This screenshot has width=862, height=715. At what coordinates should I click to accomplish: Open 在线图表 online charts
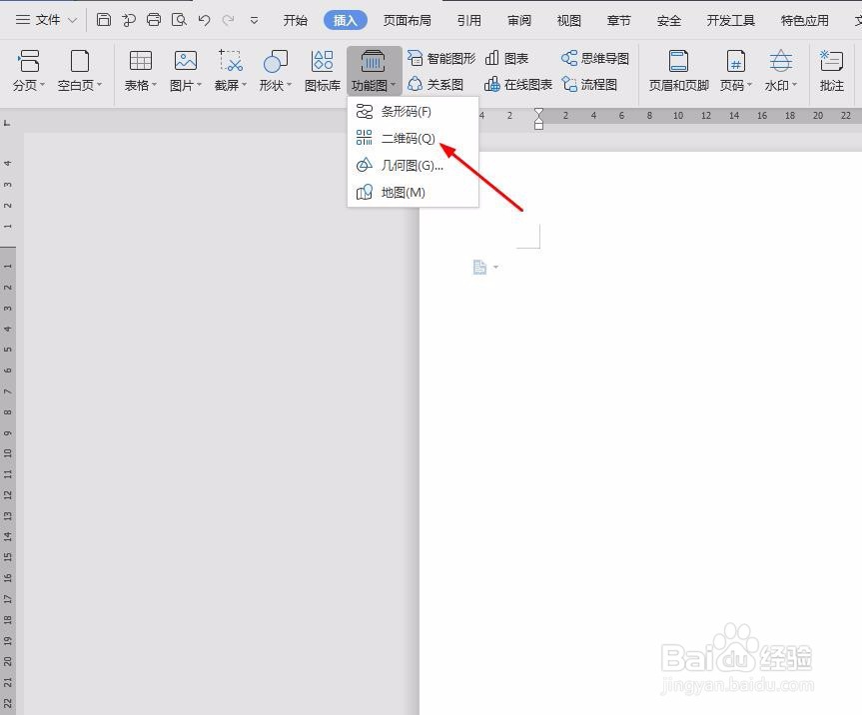point(517,85)
